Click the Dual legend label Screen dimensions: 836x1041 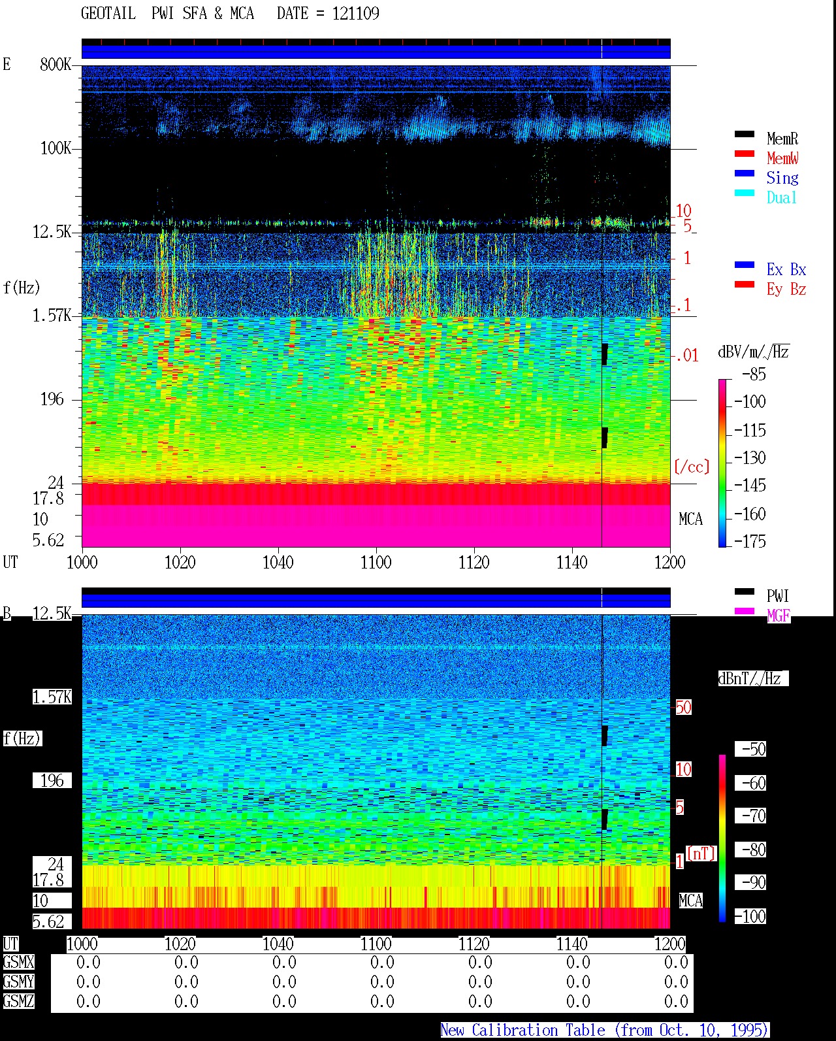(782, 197)
